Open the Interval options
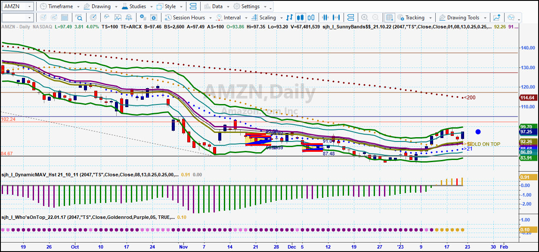The height and width of the screenshot is (252, 539). click(229, 18)
